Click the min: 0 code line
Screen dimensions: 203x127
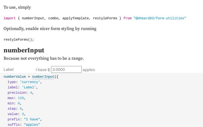(14, 104)
